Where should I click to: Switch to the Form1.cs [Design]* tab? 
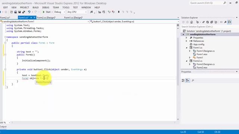pos(73,17)
